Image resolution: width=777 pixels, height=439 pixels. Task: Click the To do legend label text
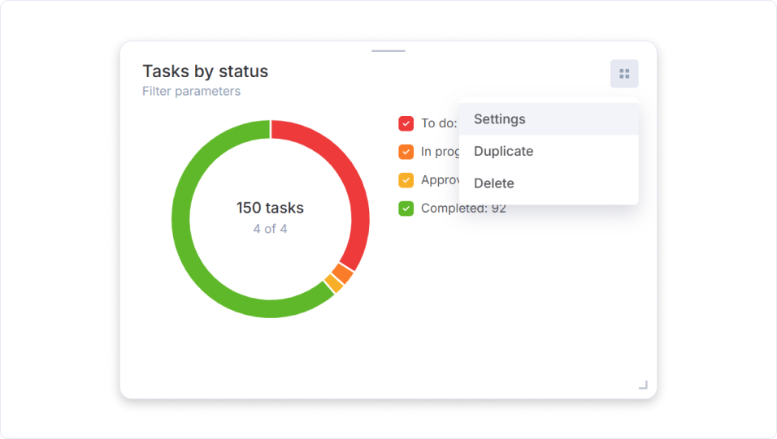439,123
